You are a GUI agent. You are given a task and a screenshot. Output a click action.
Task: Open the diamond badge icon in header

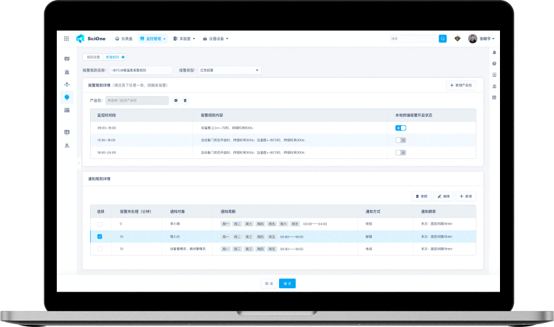[x=457, y=39]
